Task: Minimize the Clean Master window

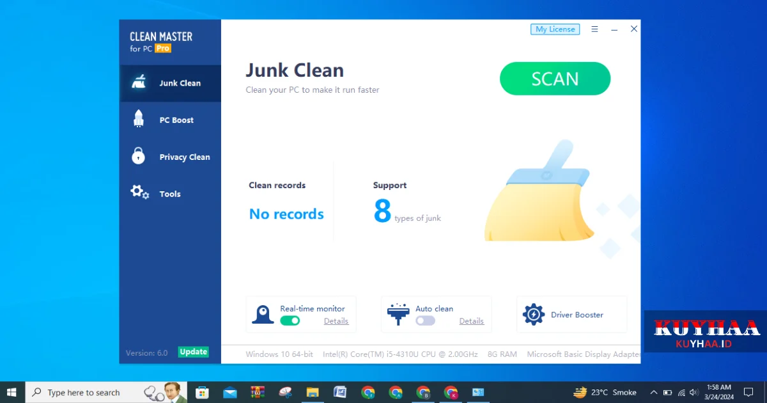Action: click(614, 29)
